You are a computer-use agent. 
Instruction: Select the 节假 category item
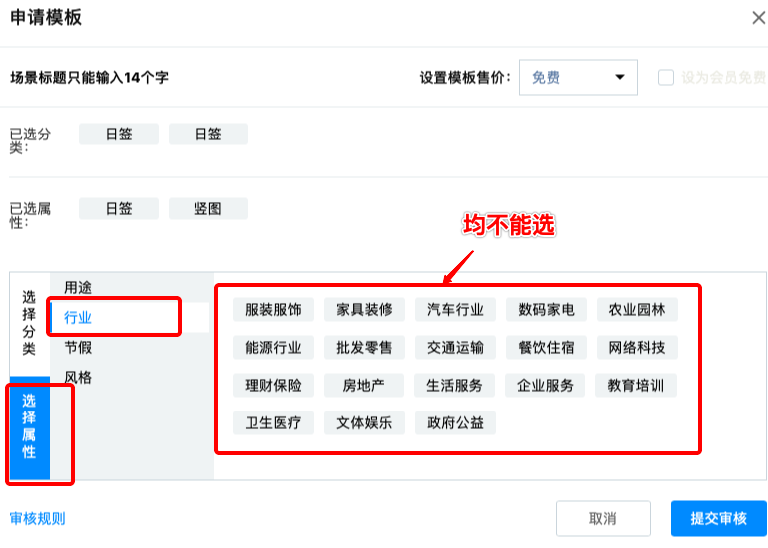(78, 347)
